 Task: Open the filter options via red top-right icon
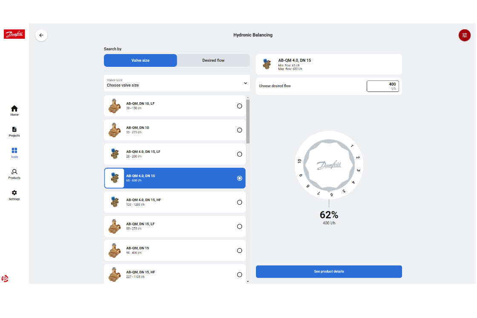(x=465, y=35)
